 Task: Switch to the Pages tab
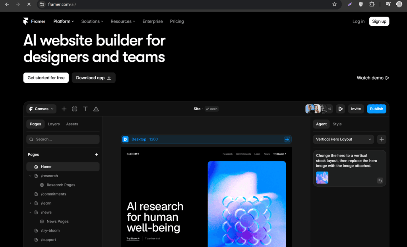click(35, 124)
